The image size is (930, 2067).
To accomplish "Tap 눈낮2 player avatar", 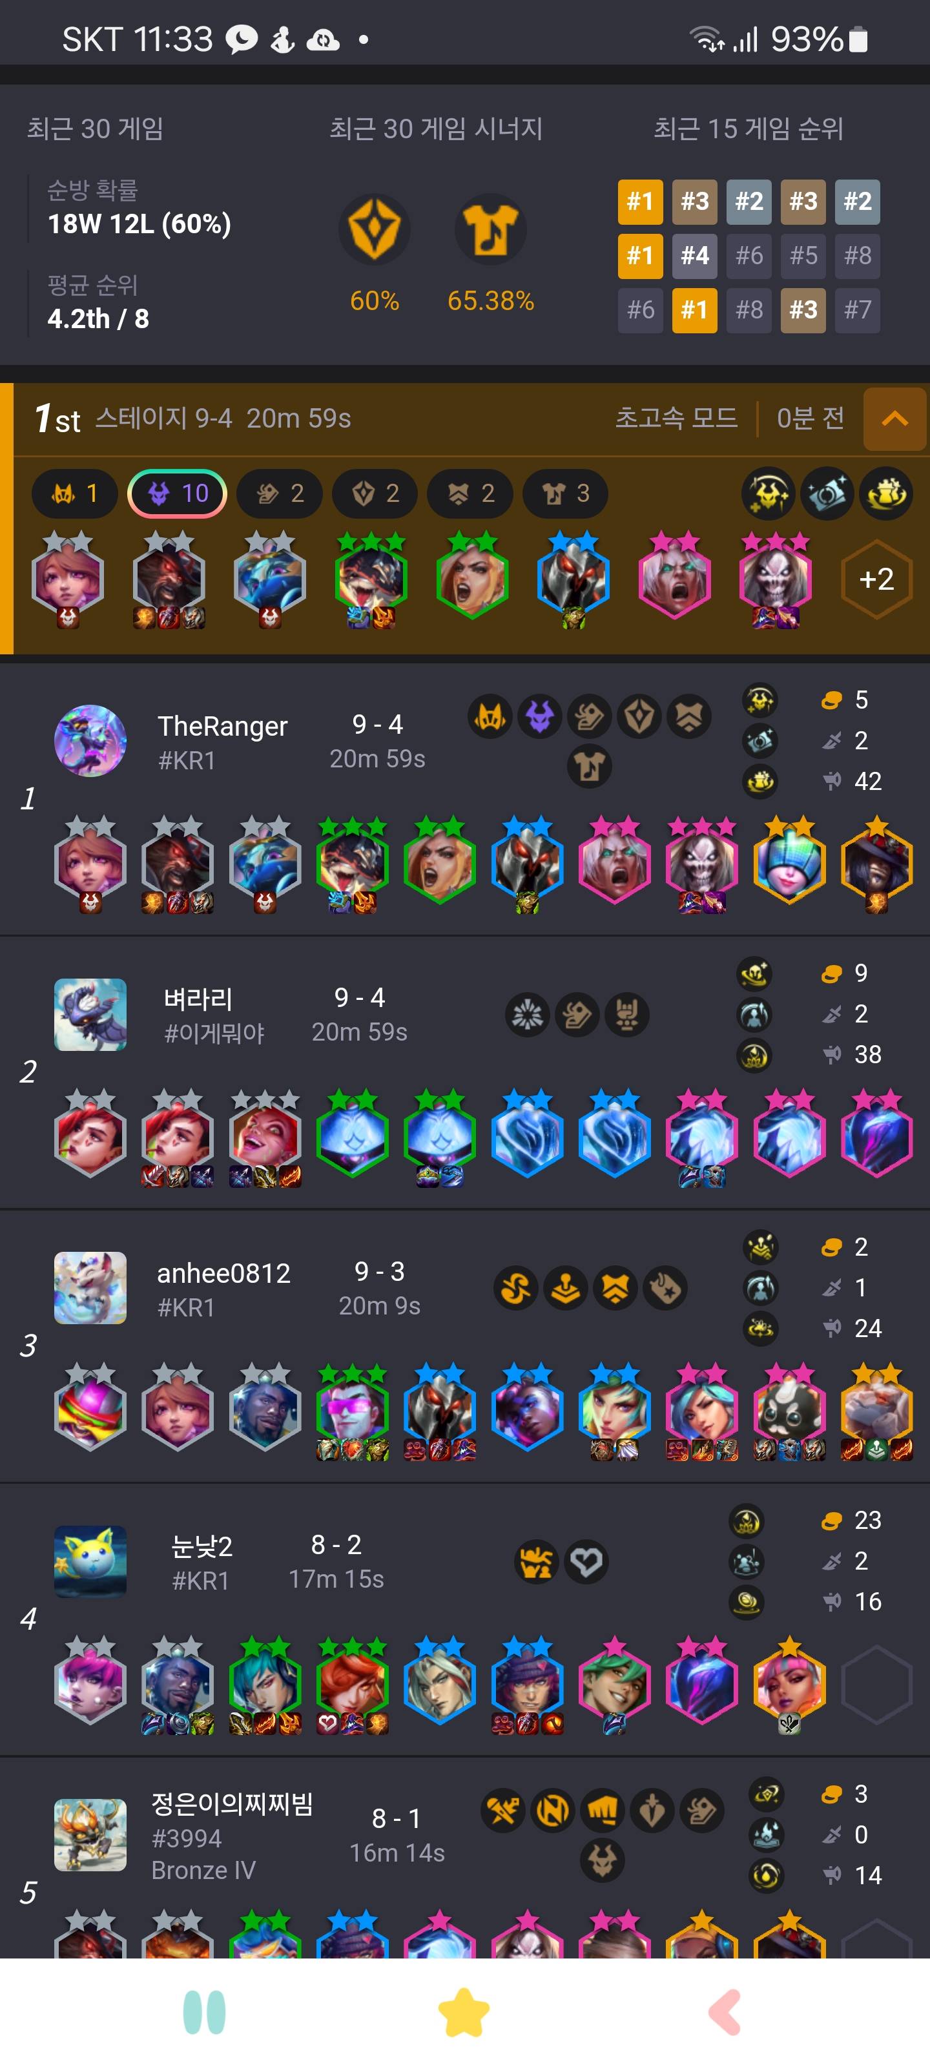I will point(90,1561).
